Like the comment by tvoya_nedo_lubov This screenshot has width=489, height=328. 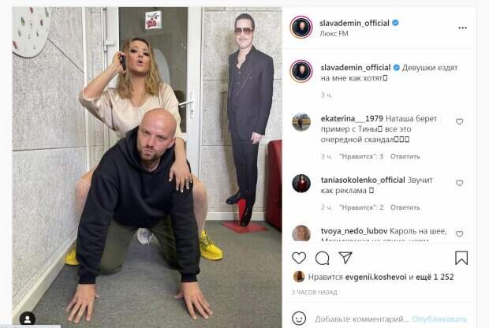pyautogui.click(x=459, y=234)
